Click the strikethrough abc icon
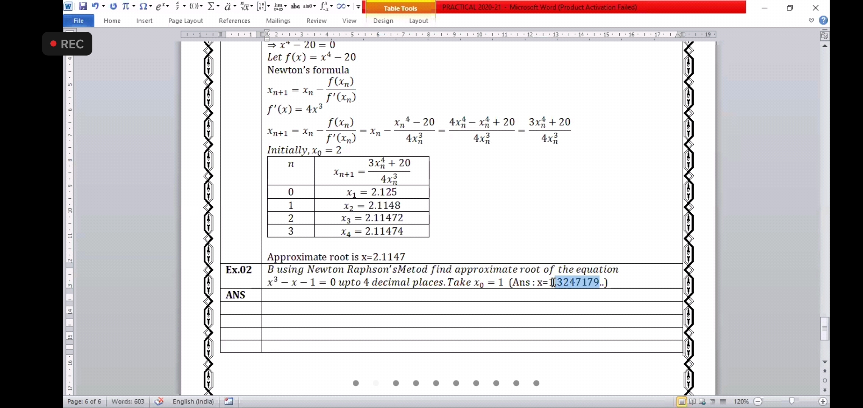The image size is (863, 408). [x=295, y=6]
